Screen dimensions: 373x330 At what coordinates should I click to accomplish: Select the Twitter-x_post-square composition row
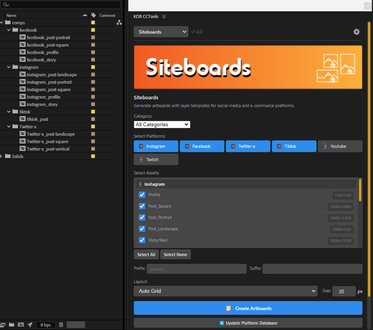[x=58, y=142]
